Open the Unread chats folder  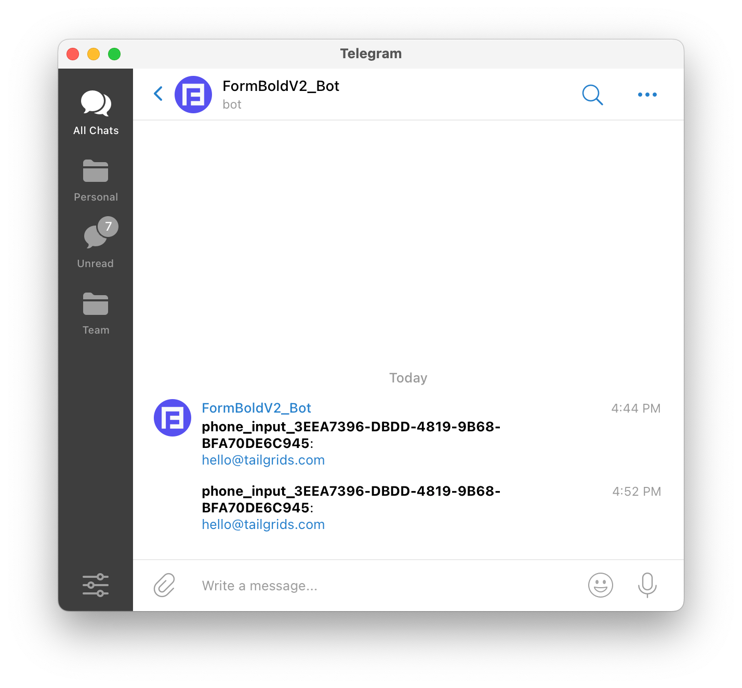tap(96, 243)
